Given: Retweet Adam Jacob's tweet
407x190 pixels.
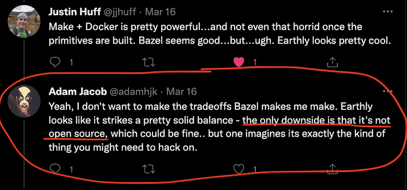Looking at the screenshot, I should click(x=149, y=169).
